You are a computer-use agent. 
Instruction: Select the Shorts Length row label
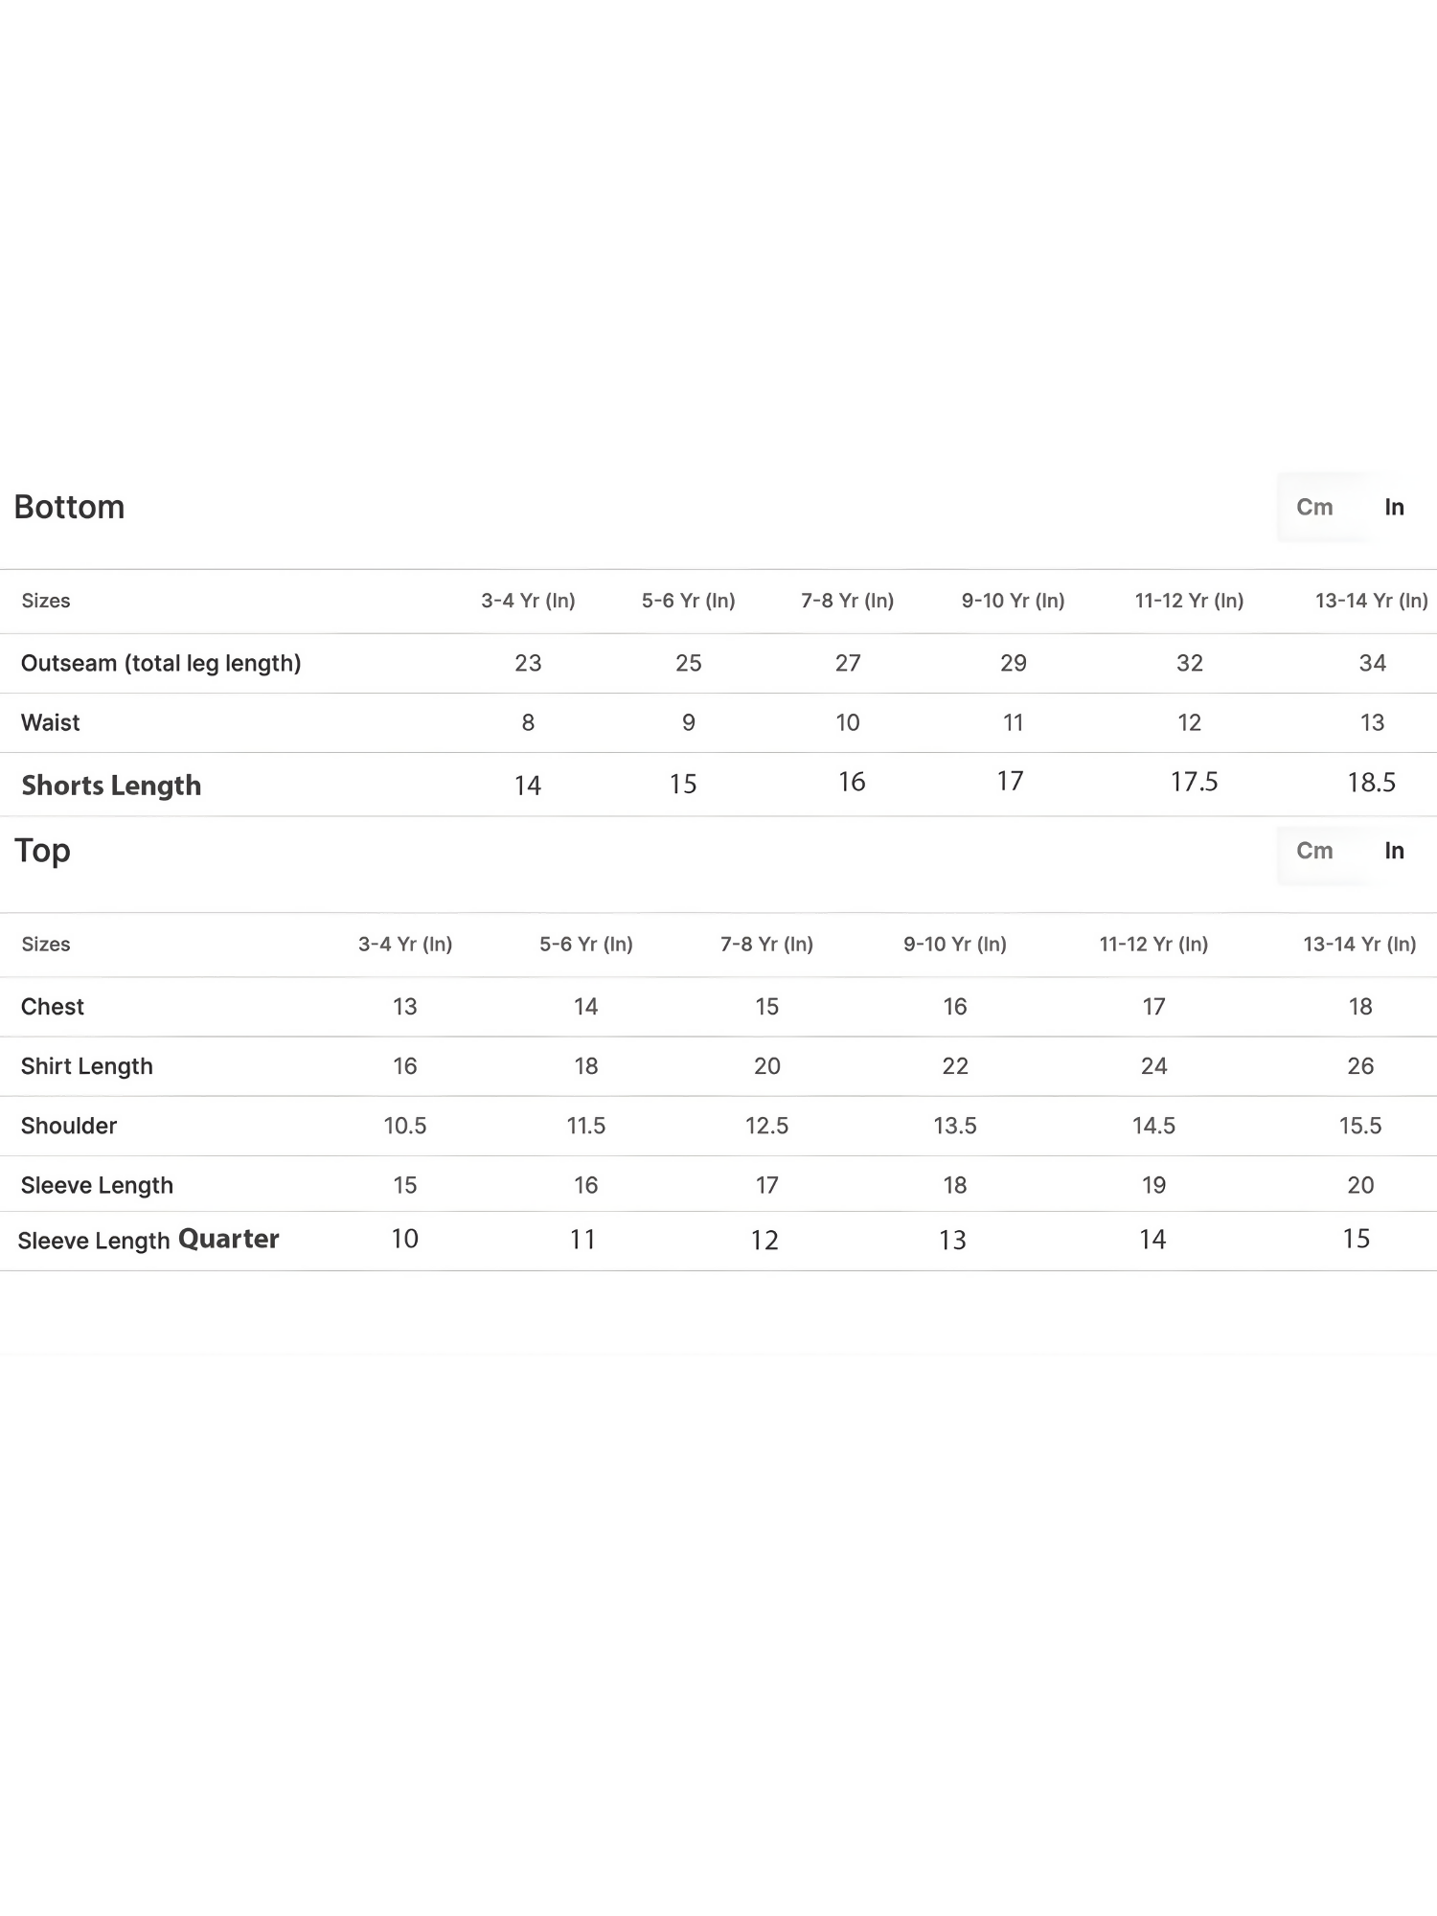pyautogui.click(x=111, y=786)
